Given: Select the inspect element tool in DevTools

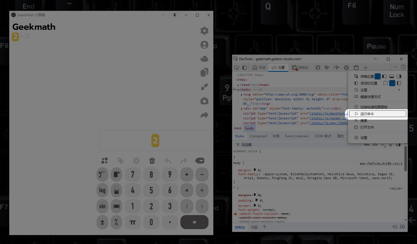Looking at the screenshot, I should [x=237, y=68].
